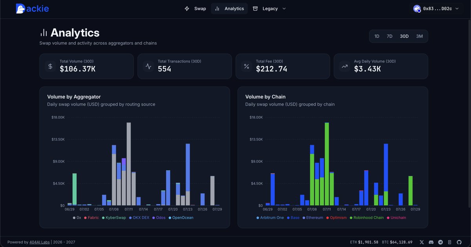
Task: Click the activity pulse icon on Total Transactions
Action: click(x=148, y=67)
